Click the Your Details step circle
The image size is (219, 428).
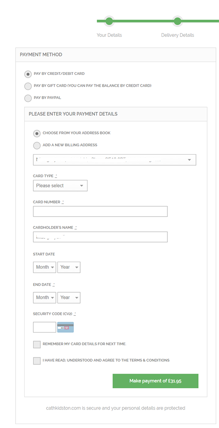pyautogui.click(x=109, y=21)
